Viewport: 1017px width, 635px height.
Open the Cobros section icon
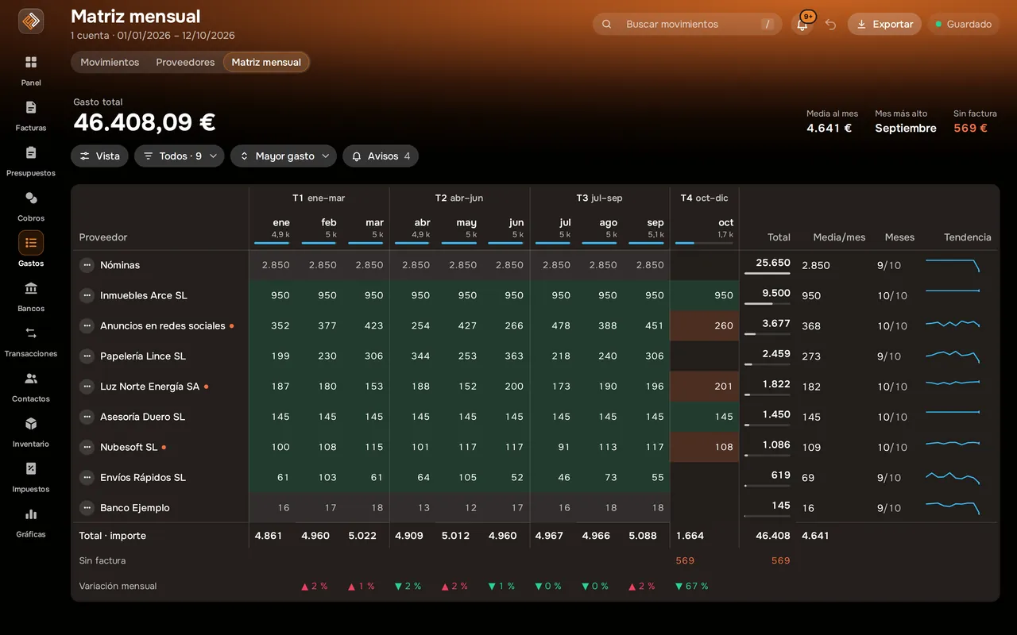point(31,198)
